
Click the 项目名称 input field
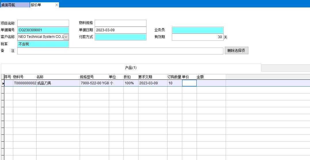43,23
